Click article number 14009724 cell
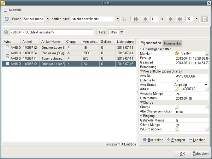Viewport: 212px width, 159px height. (30, 53)
